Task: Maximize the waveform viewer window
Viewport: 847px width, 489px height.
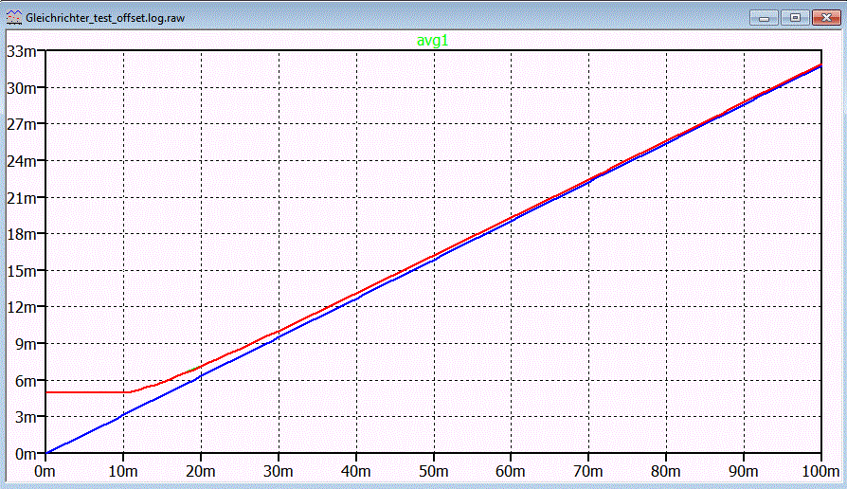Action: pos(795,18)
